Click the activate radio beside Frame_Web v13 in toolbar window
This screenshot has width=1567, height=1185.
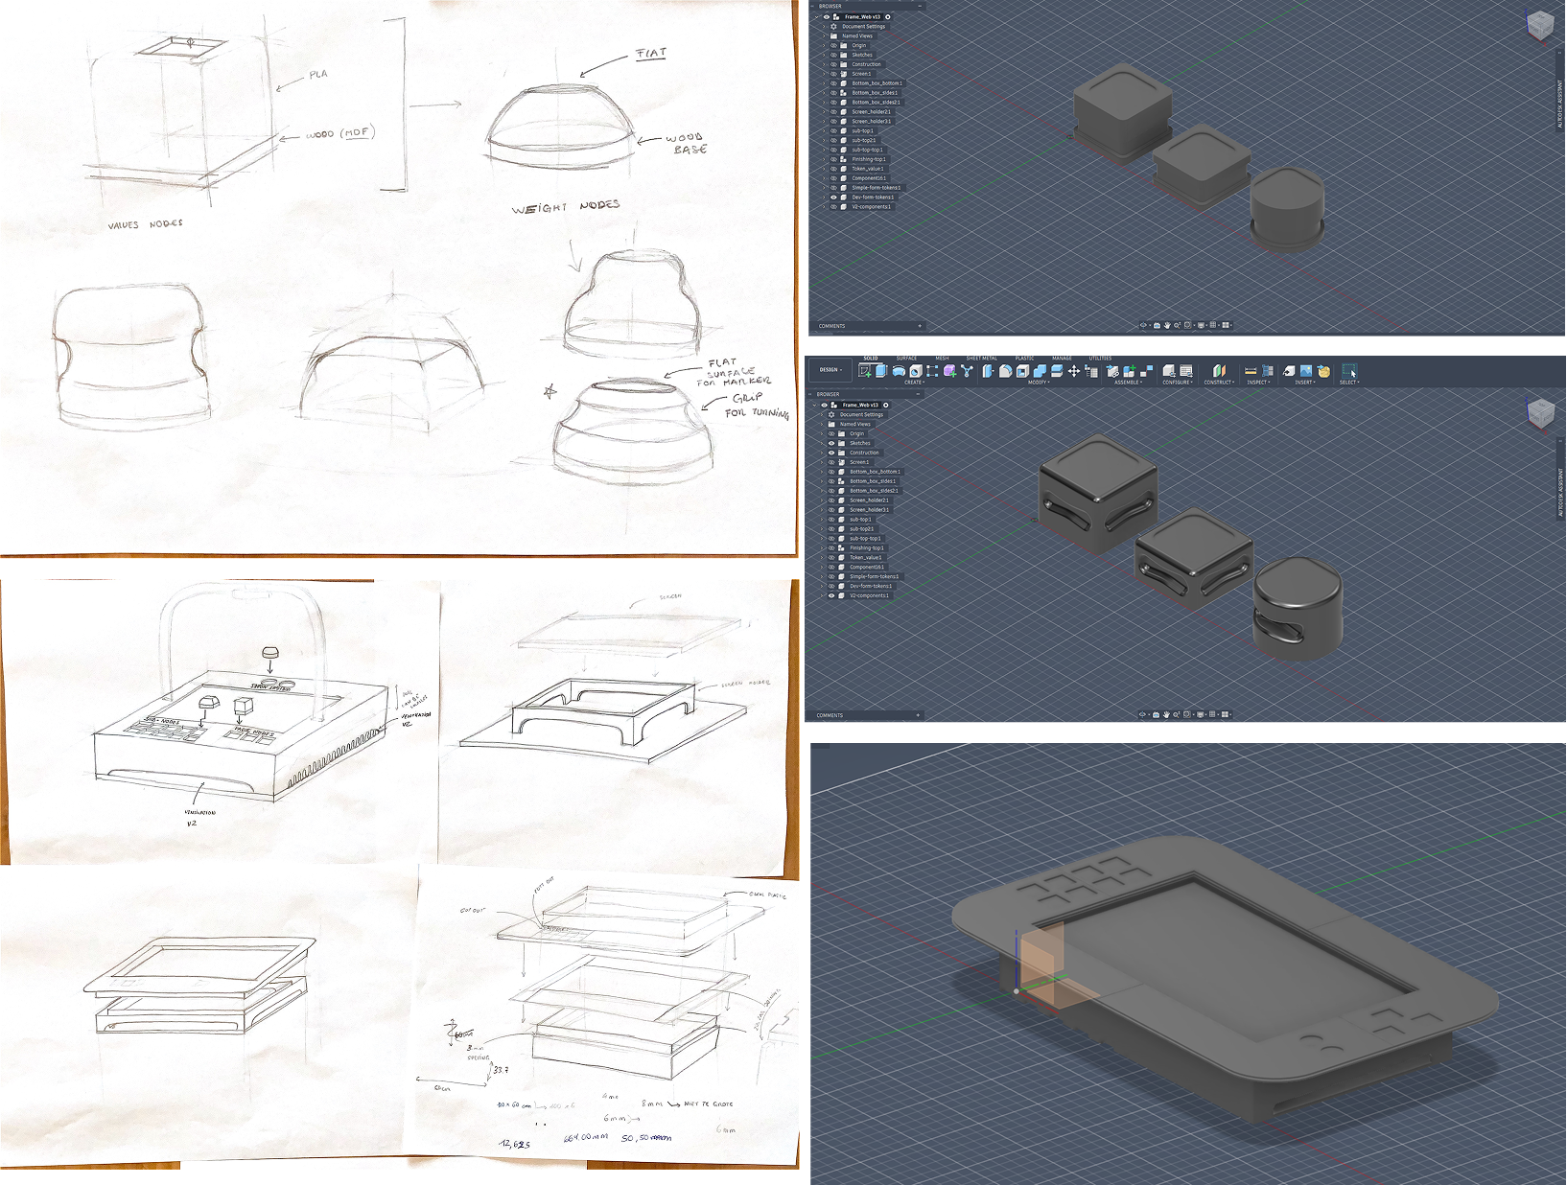tap(886, 405)
